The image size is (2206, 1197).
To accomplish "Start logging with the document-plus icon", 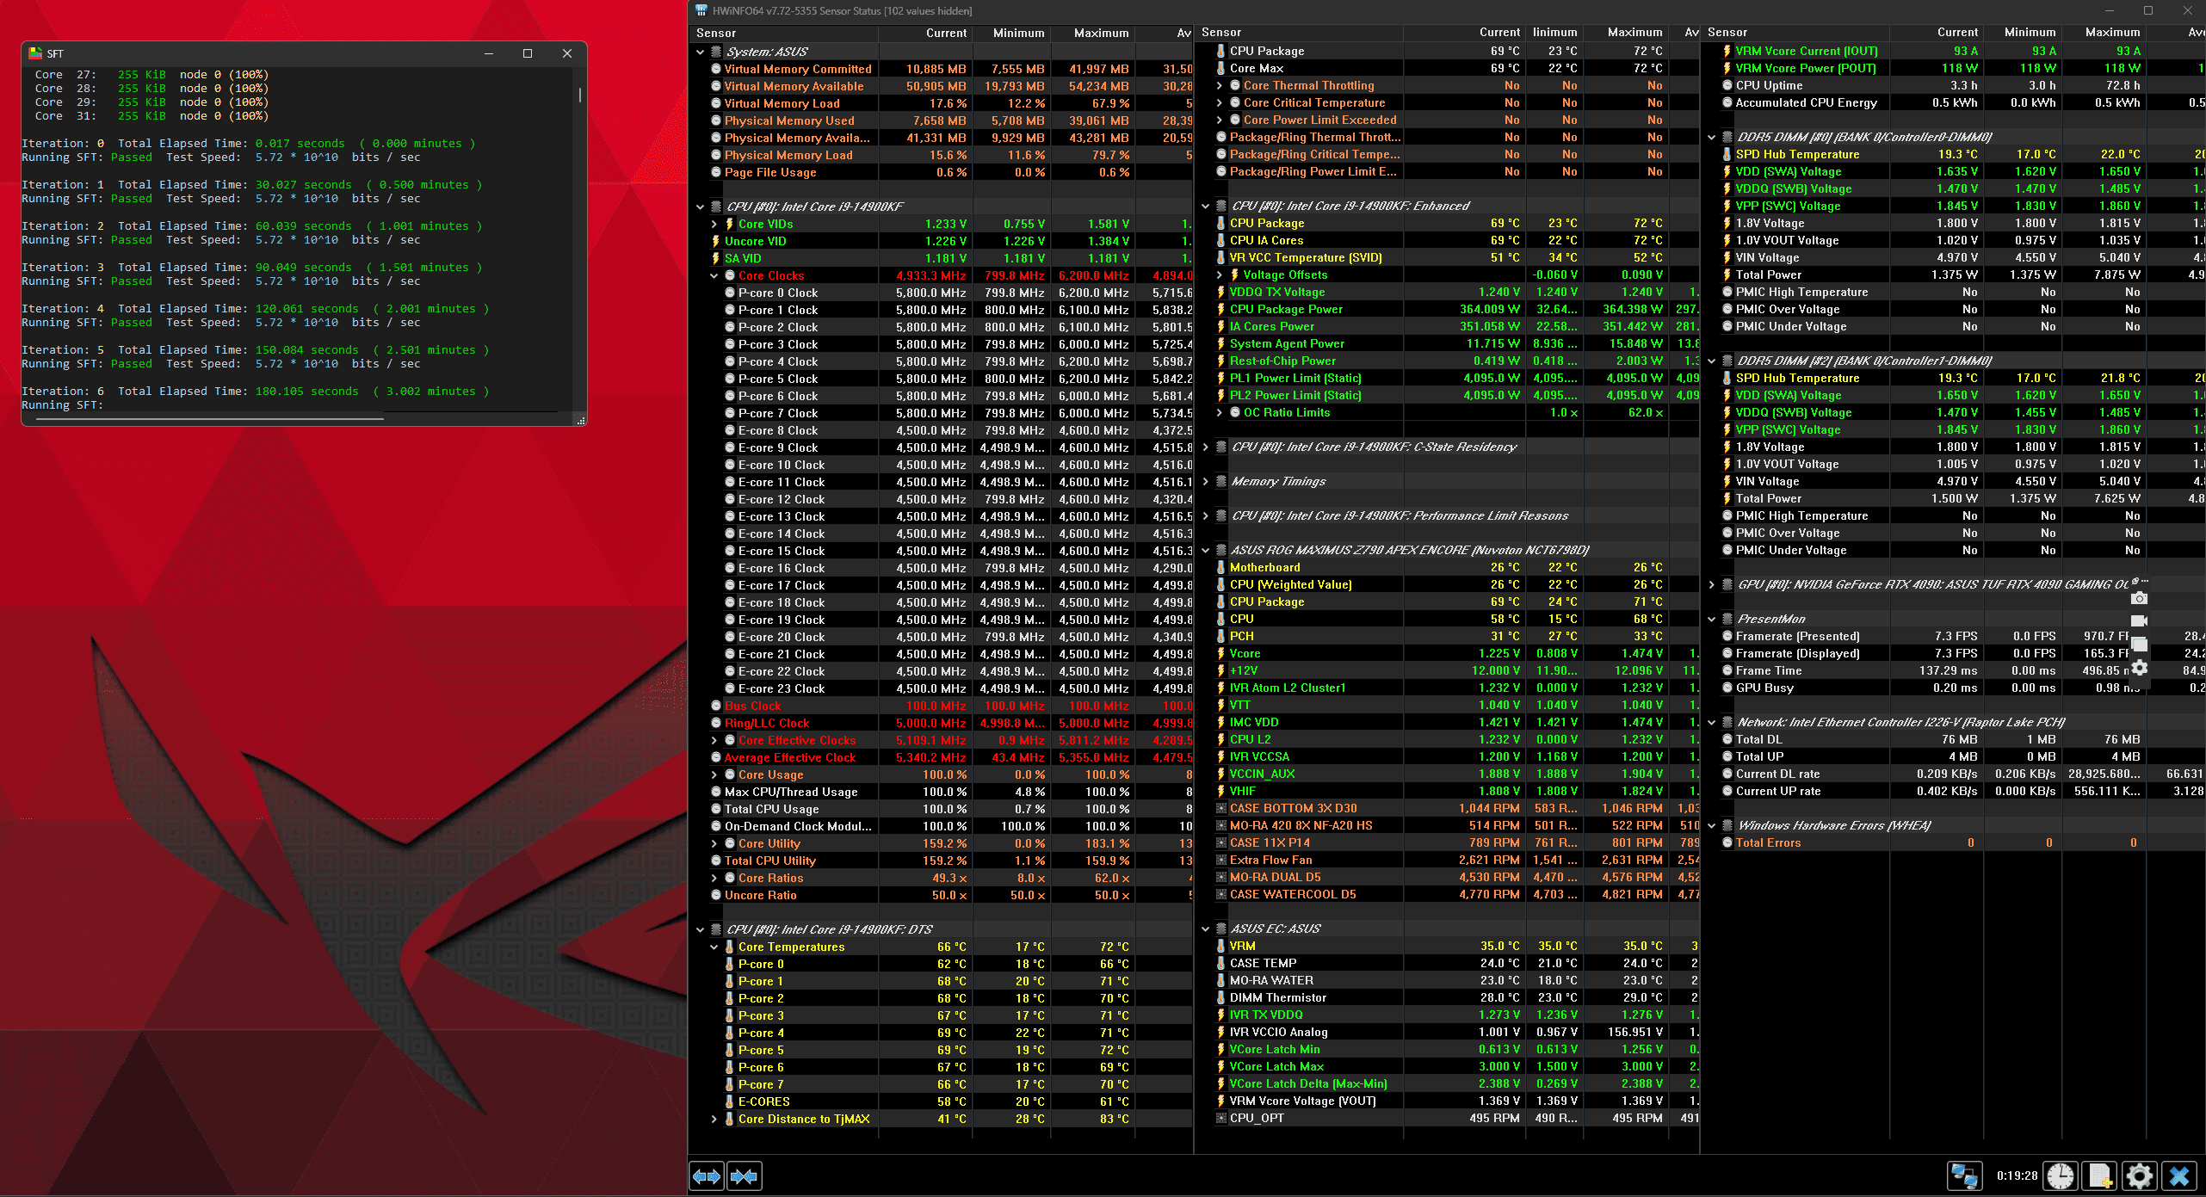I will (2100, 1175).
